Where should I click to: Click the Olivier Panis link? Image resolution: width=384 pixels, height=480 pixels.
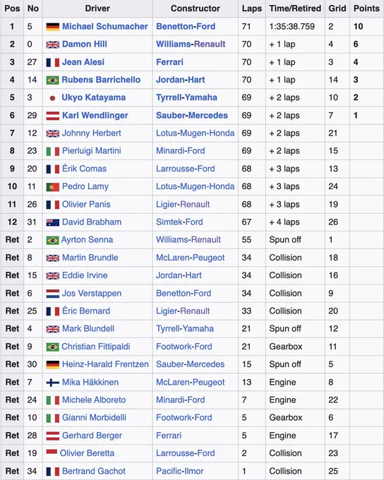(x=86, y=204)
